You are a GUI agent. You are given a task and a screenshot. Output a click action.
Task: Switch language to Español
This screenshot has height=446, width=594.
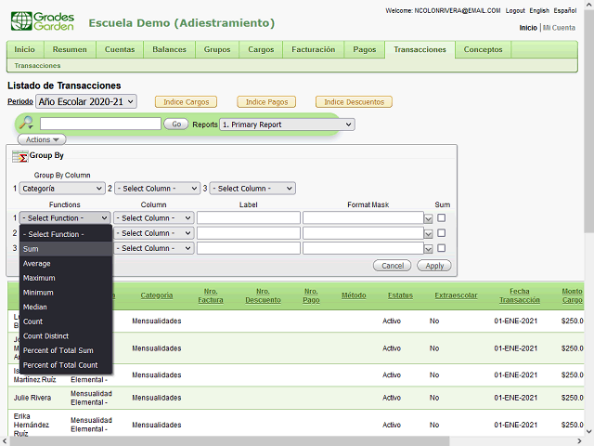[x=565, y=10]
